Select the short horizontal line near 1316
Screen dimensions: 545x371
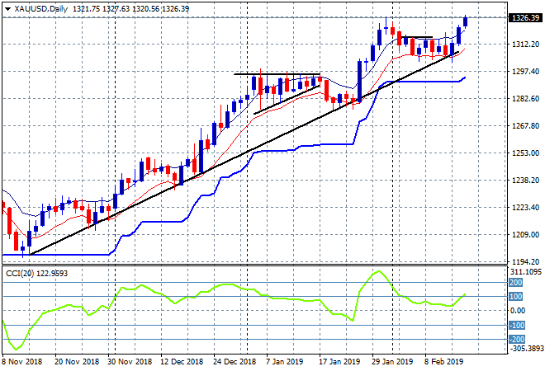click(x=417, y=37)
